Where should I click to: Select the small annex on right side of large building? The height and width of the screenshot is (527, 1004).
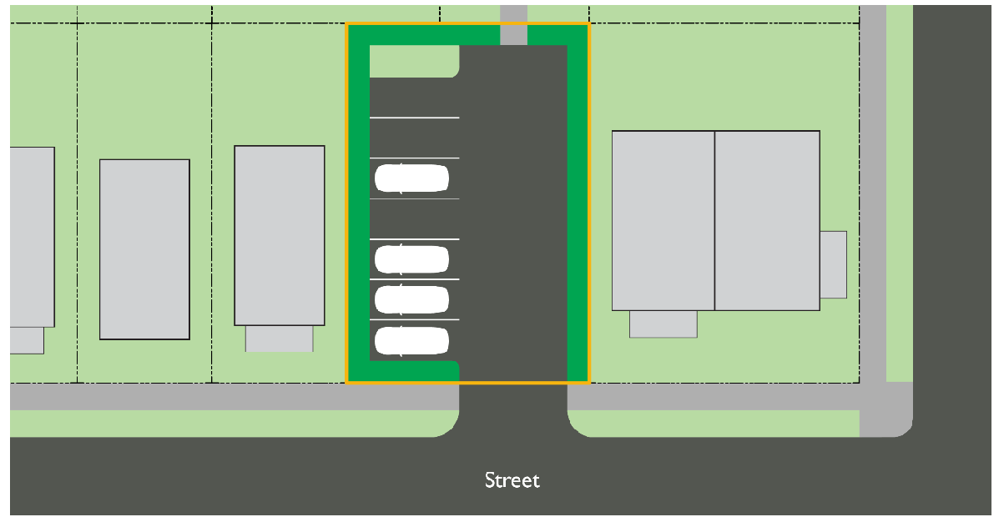coord(833,264)
